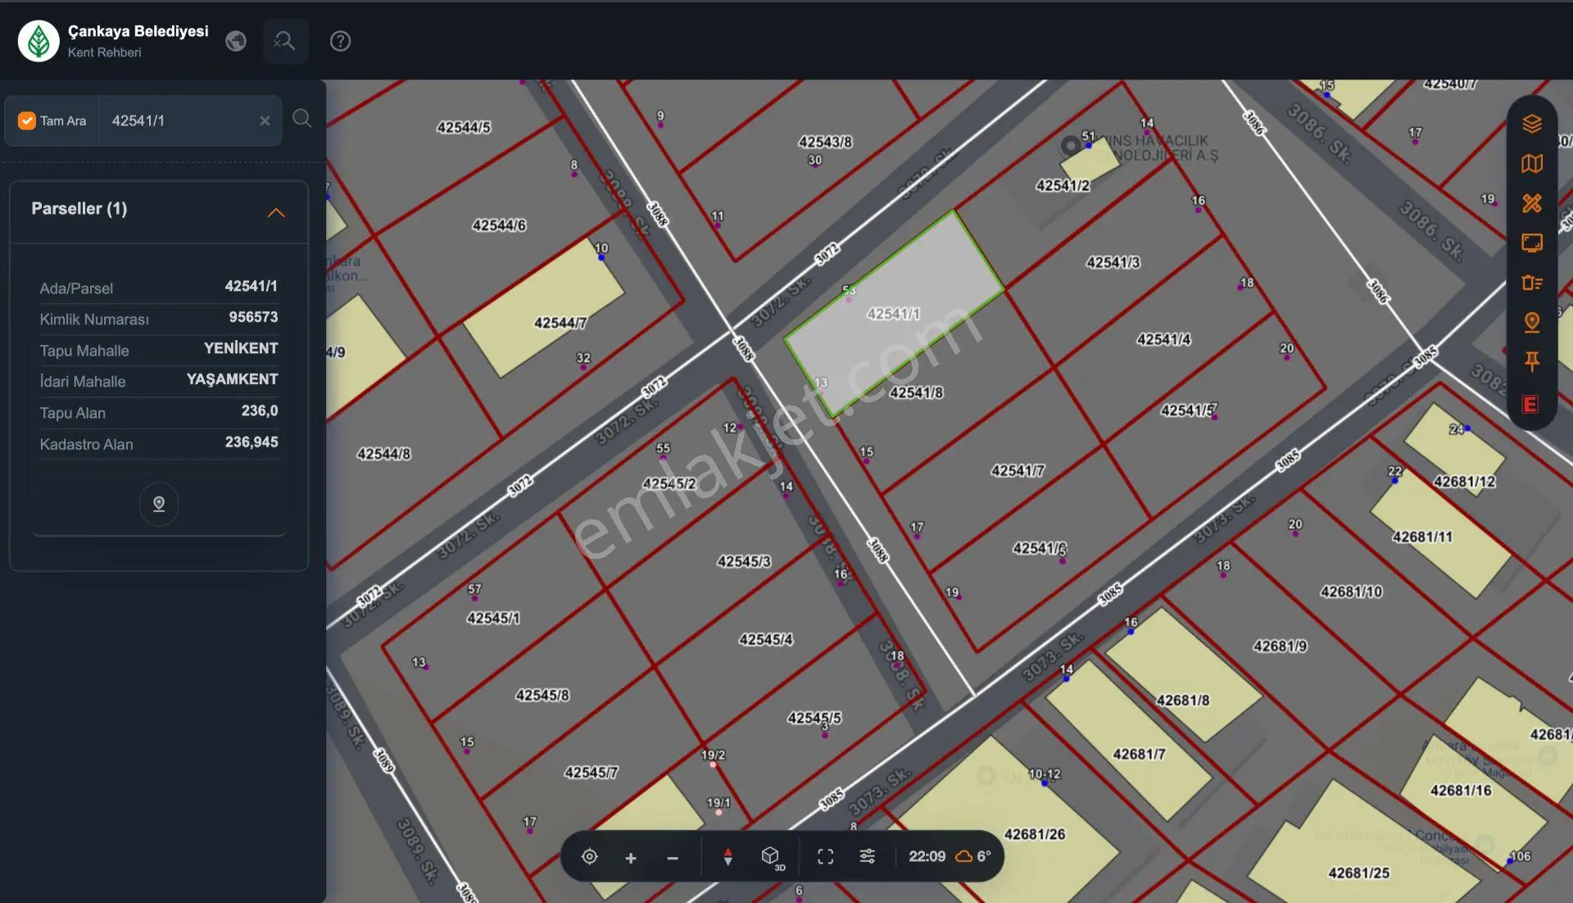Click parcel label 42545/3 on map
The image size is (1573, 903).
click(744, 561)
